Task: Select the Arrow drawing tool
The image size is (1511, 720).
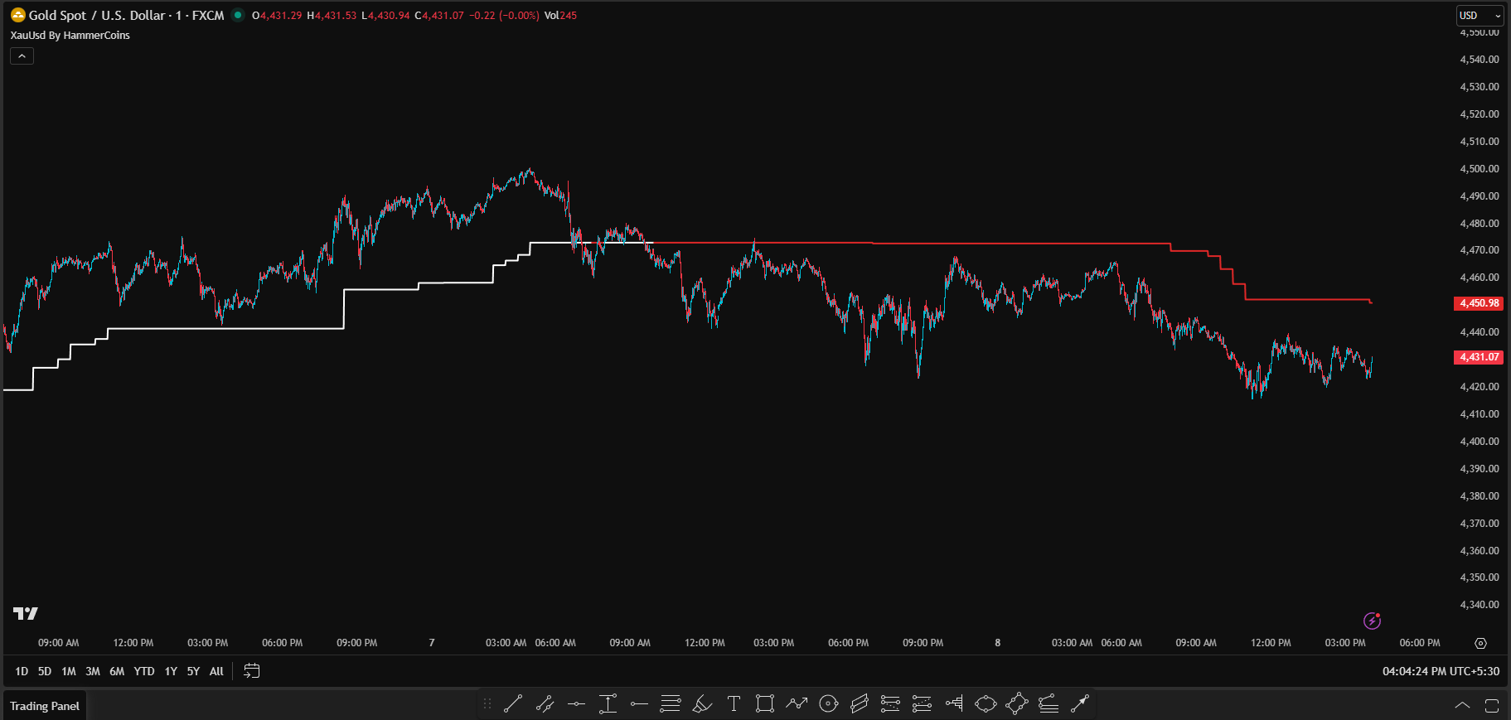Action: [x=1080, y=704]
